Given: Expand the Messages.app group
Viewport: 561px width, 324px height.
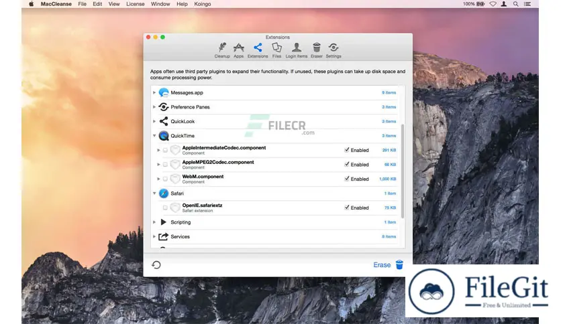Looking at the screenshot, I should [154, 92].
